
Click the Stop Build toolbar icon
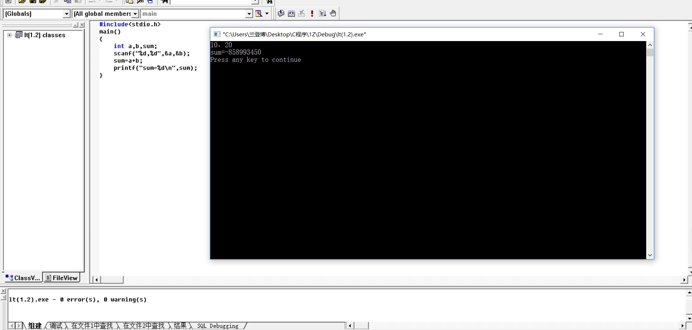[302, 13]
